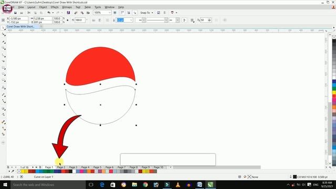Select the Text tool in toolbox
Image resolution: width=336 pixels, height=189 pixels.
tap(3, 88)
